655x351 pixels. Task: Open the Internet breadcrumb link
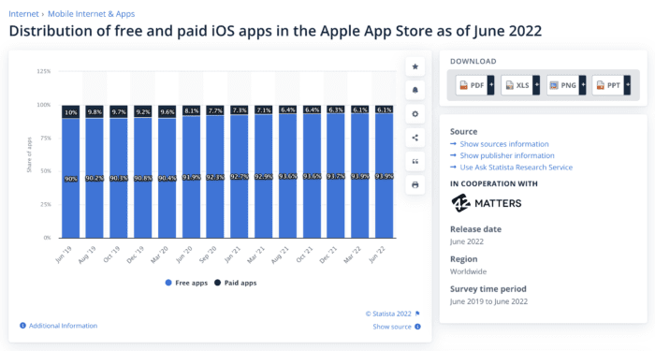23,14
